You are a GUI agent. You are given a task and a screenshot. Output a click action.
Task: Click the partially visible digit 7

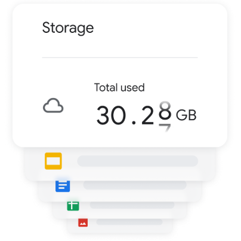[x=165, y=127]
